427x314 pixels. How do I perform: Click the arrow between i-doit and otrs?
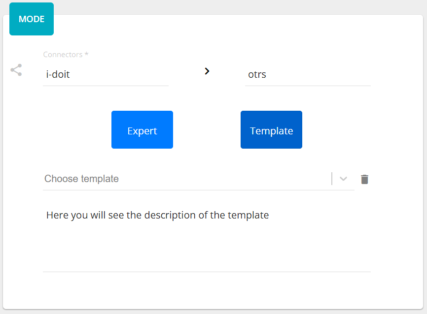[207, 71]
